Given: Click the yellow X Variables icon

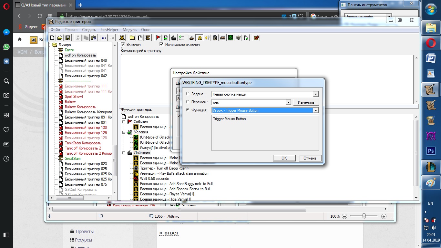Looking at the screenshot, I should 122,38.
